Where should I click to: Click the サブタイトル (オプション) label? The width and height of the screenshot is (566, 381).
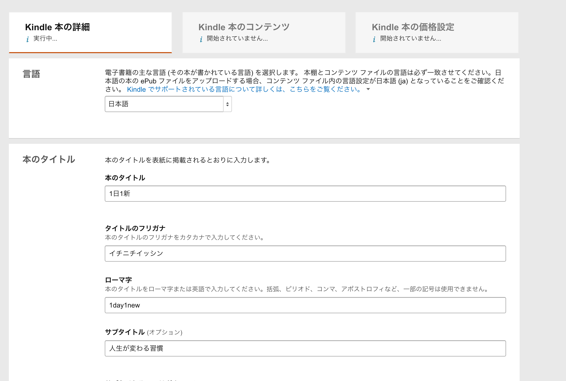[144, 332]
